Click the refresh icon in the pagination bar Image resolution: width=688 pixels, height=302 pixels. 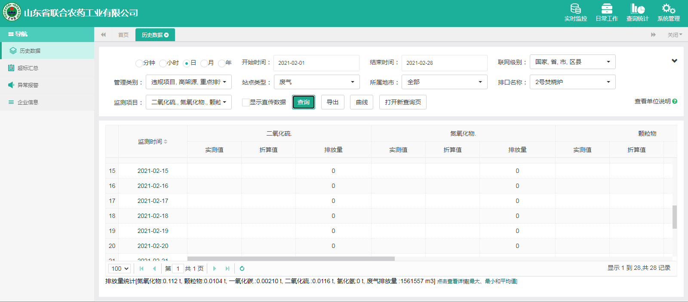(x=242, y=269)
